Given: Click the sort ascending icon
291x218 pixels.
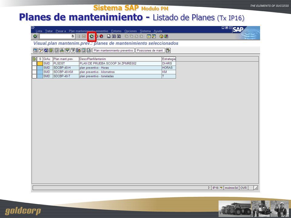Looking at the screenshot, I should pyautogui.click(x=62, y=50).
